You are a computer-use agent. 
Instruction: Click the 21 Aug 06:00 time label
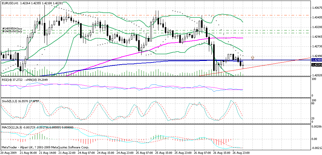[x=28, y=153]
